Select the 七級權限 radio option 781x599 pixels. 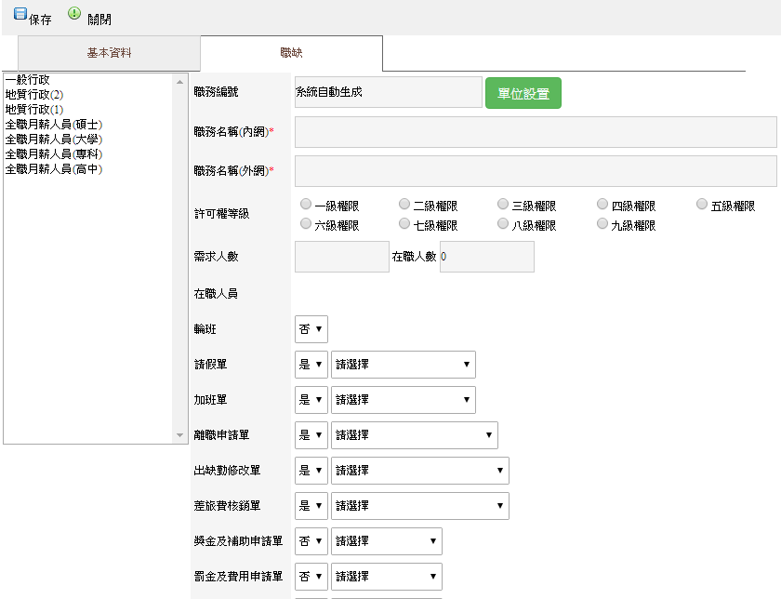404,224
